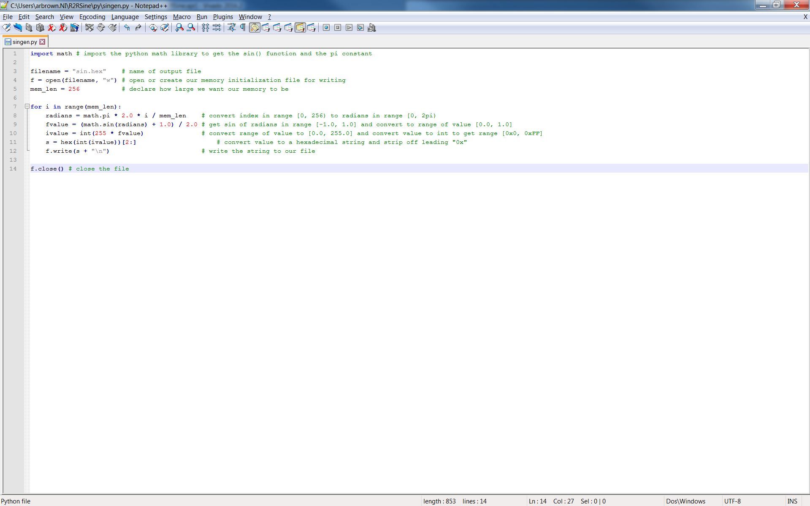Open Find using the find toolbar icon
810x506 pixels.
coord(153,28)
